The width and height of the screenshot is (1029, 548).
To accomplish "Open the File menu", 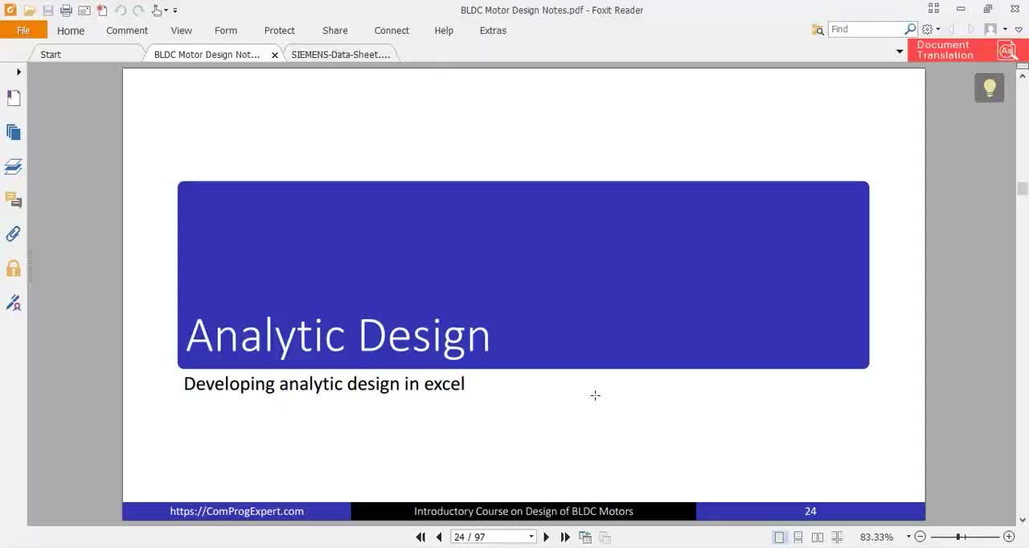I will pyautogui.click(x=23, y=31).
